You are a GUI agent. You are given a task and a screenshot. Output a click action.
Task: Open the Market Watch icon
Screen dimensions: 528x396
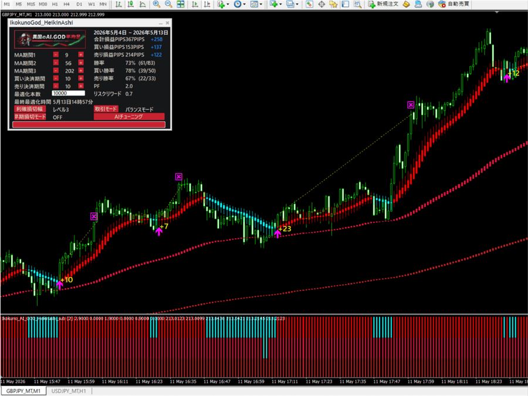(x=309, y=4)
